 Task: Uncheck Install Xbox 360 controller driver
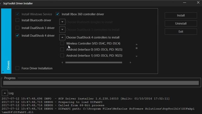pos(57,14)
